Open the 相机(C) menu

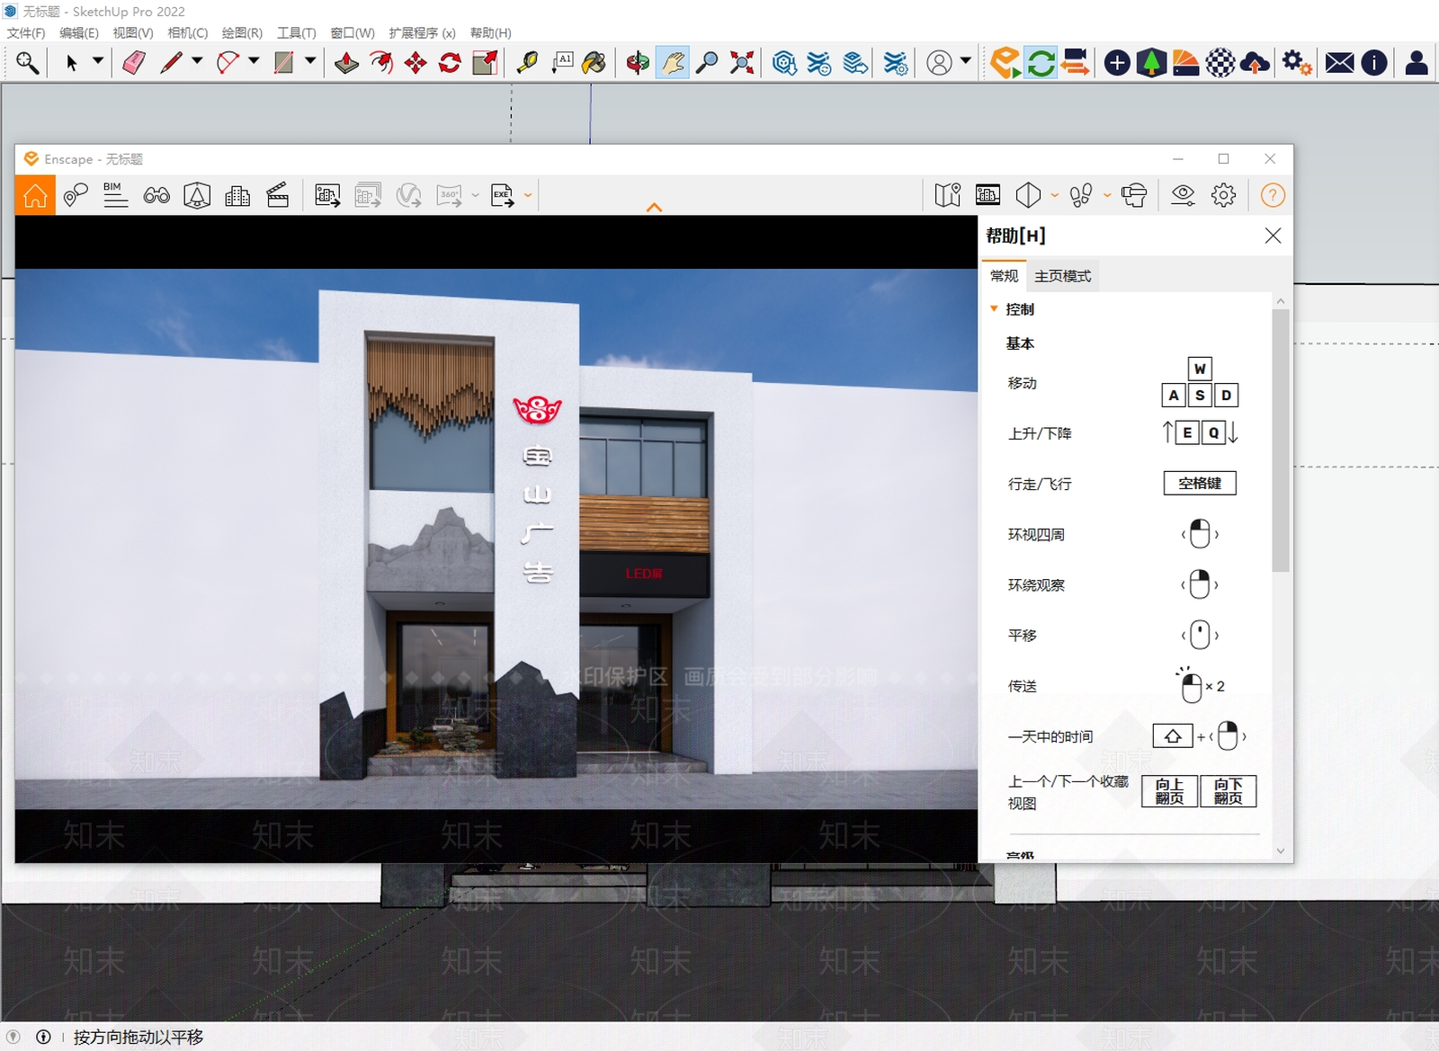click(187, 33)
